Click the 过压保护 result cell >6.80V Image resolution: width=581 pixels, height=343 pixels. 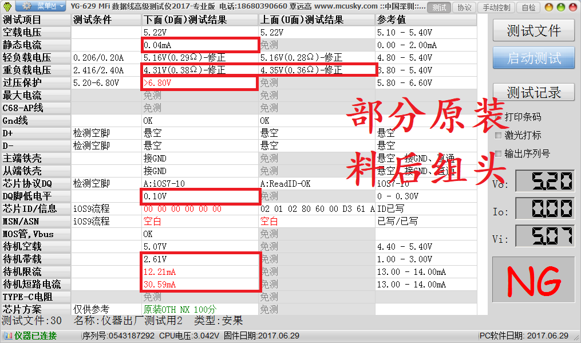point(199,83)
